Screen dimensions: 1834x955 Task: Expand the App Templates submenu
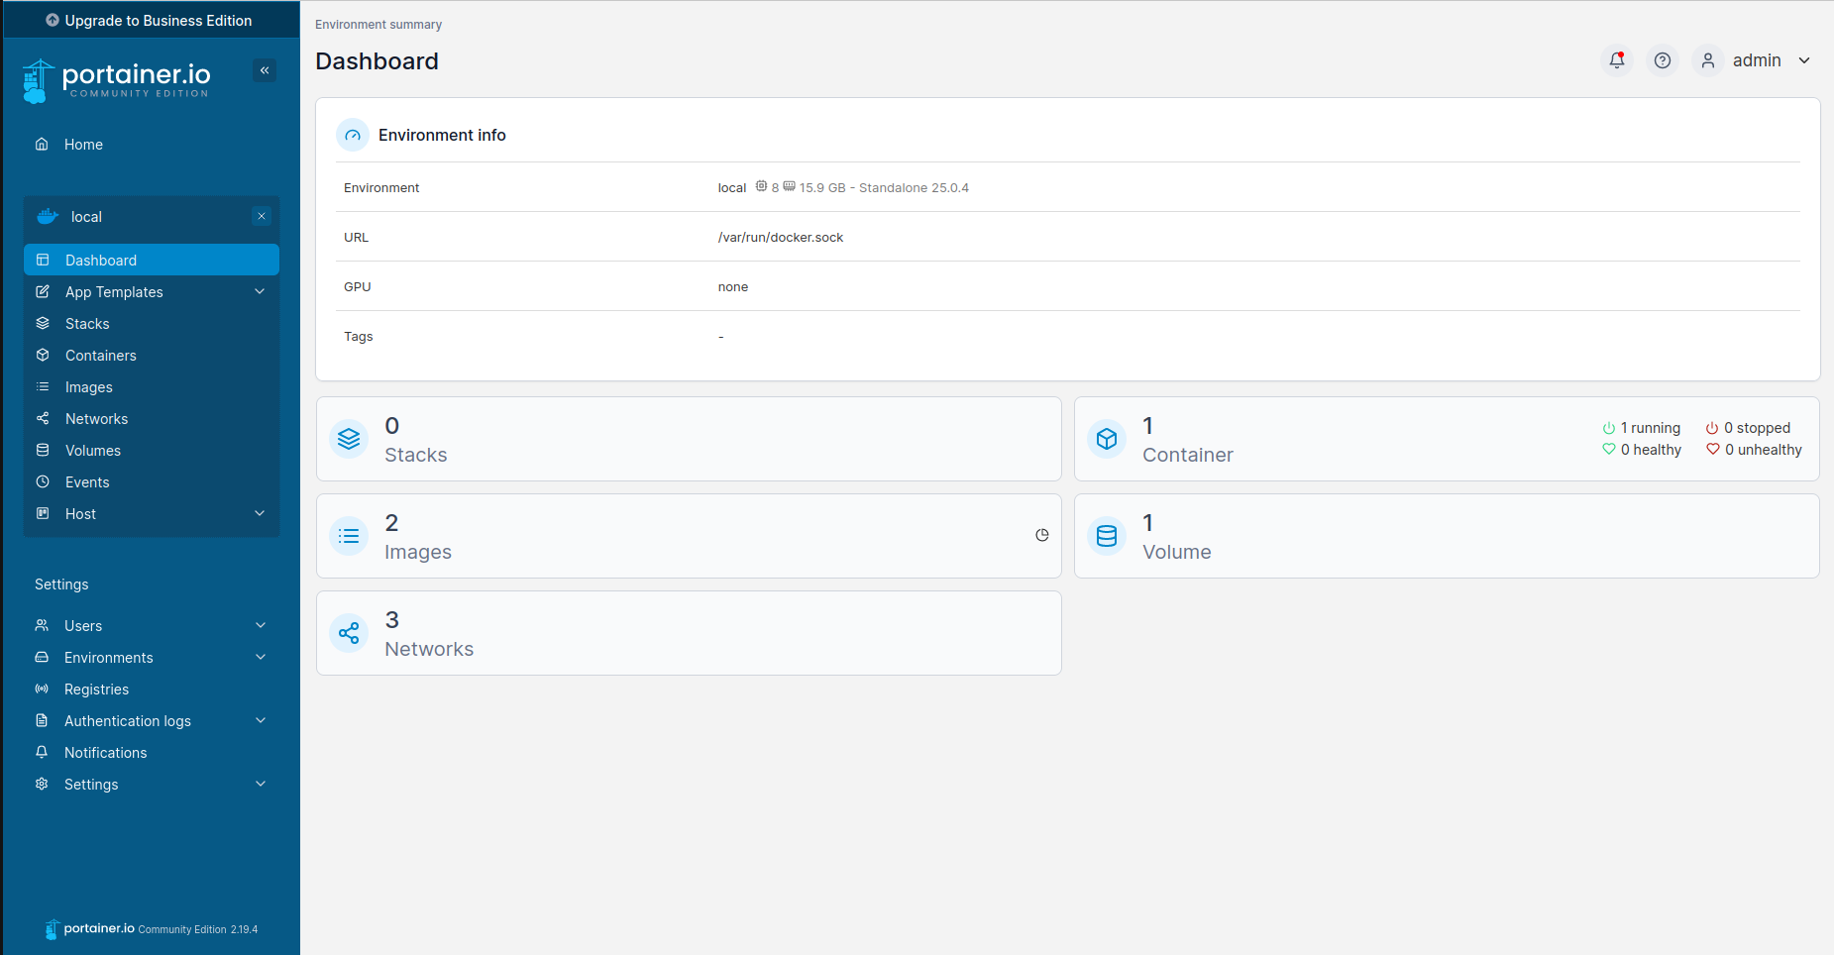[x=260, y=292]
